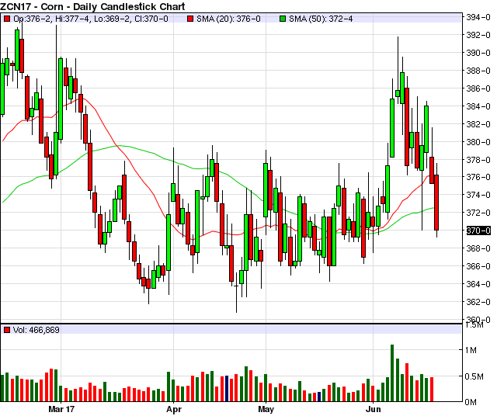Screen dimensions: 497x416
Task: Click the red swatch beside the Vol legend
Action: (x=7, y=330)
